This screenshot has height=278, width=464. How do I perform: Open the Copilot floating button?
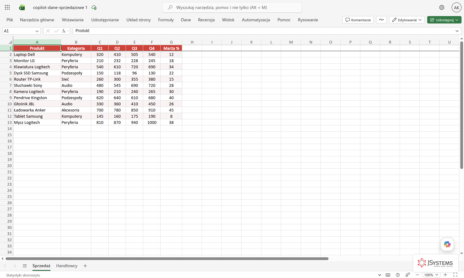[x=447, y=244]
